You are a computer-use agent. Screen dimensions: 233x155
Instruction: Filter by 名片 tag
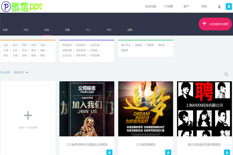15,50
